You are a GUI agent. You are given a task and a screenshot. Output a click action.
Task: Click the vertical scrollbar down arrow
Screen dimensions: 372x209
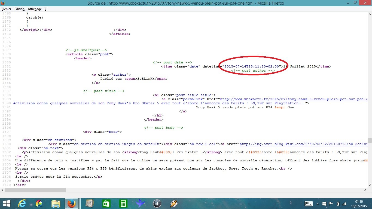370,185
